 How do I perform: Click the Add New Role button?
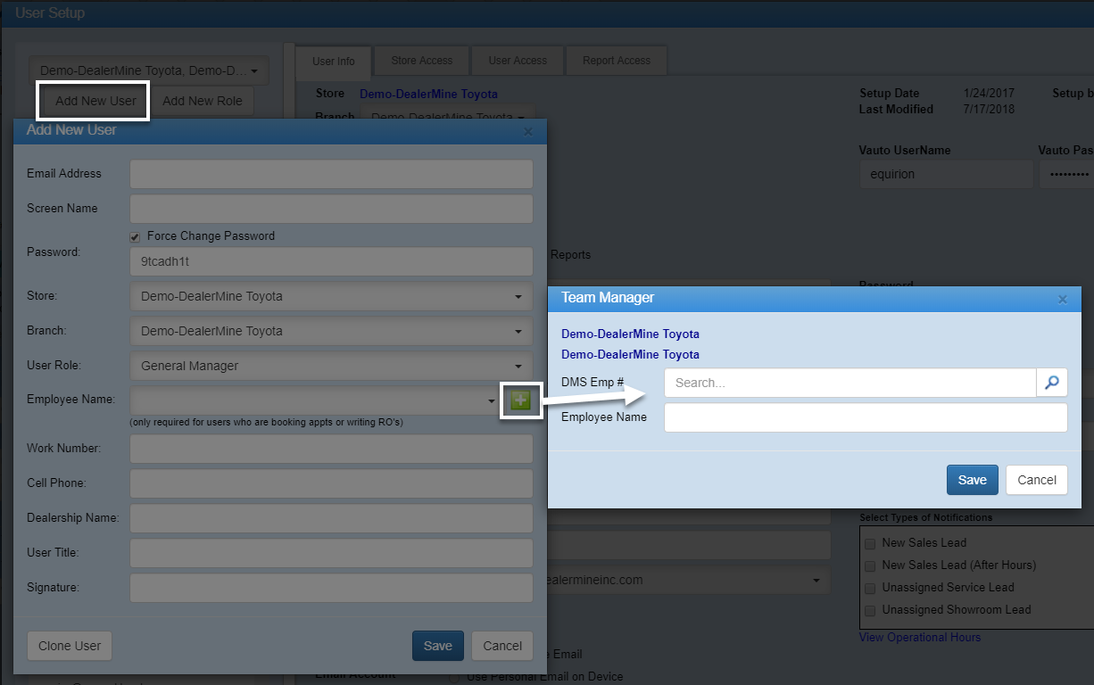click(x=203, y=101)
